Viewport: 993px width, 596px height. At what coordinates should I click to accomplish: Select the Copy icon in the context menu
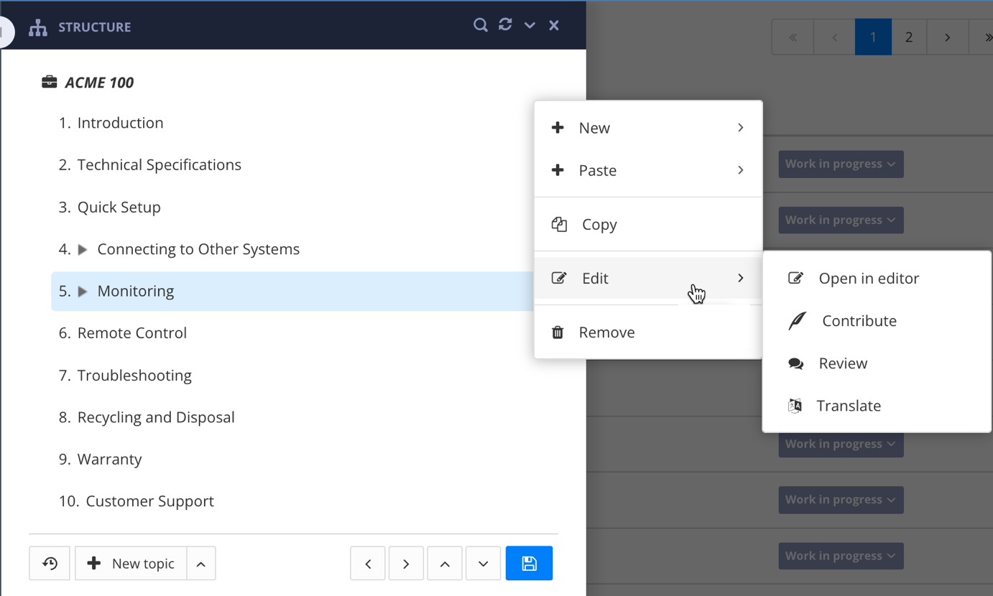559,224
